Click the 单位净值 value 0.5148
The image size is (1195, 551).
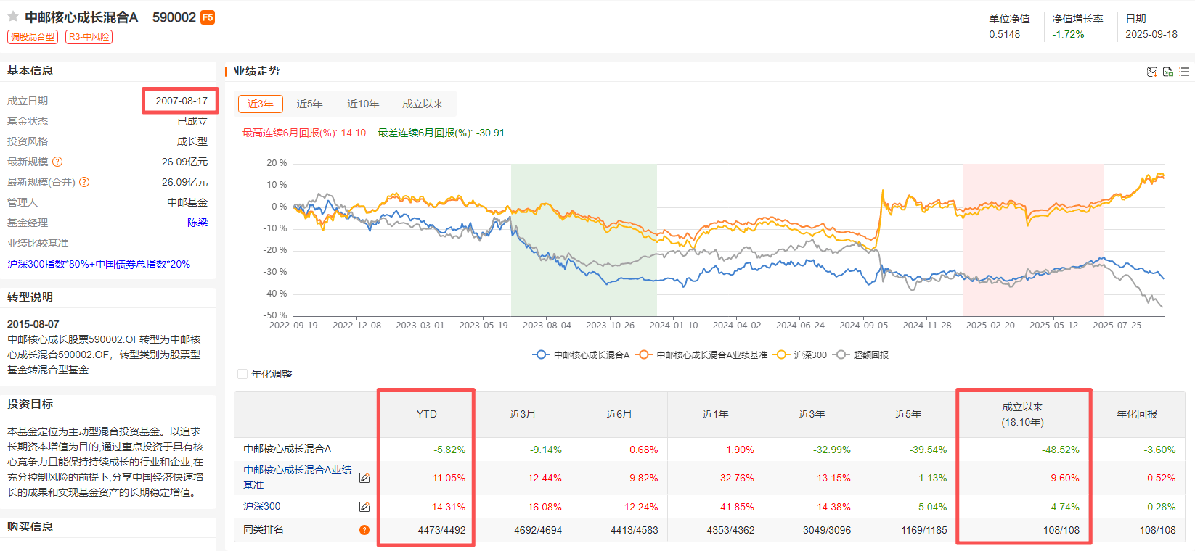(x=1004, y=34)
